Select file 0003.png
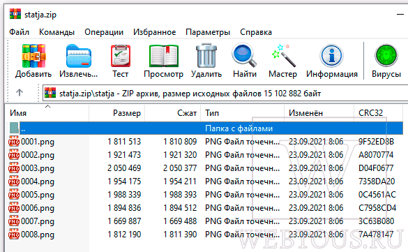This screenshot has height=252, width=408. click(38, 168)
